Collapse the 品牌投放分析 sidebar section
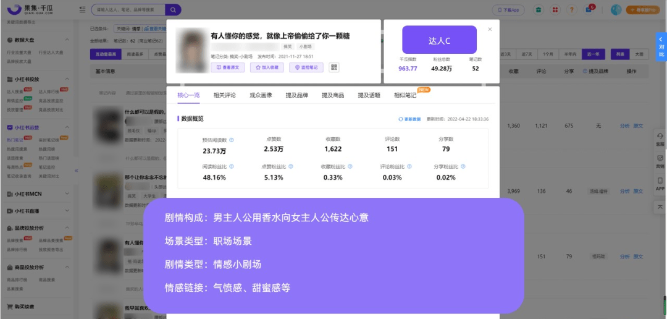667x319 pixels. pos(67,228)
